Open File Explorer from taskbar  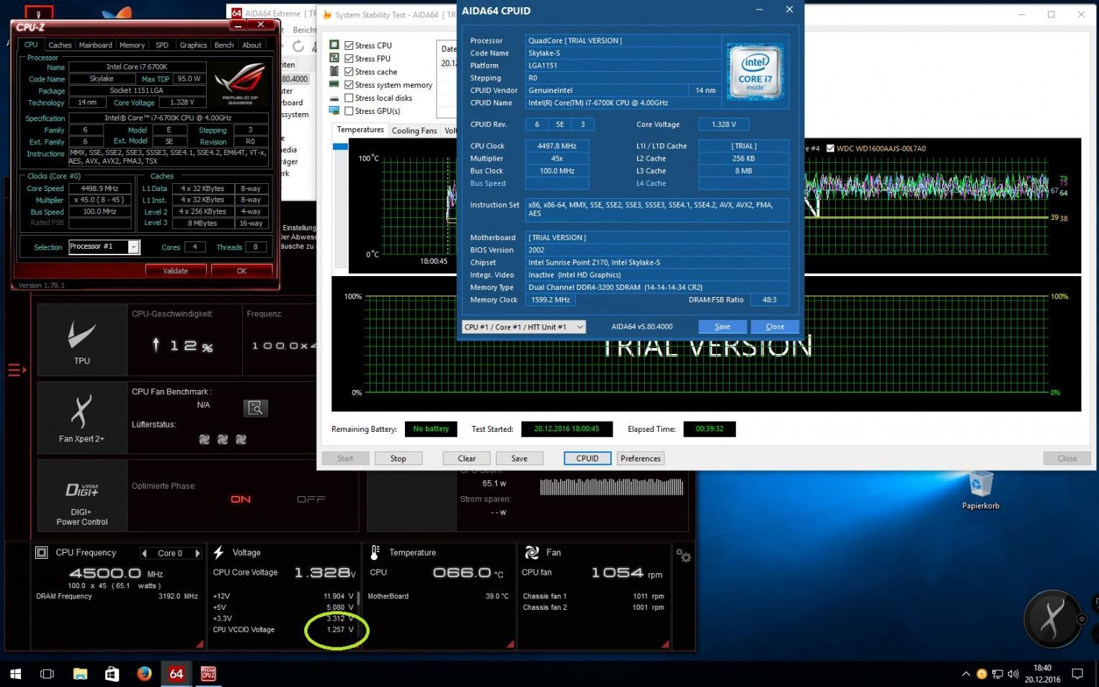80,674
